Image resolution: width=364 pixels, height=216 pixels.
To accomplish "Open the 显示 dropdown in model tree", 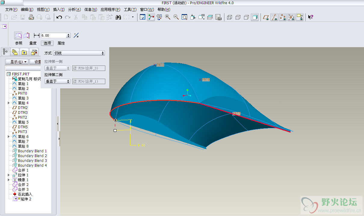I will (17, 62).
